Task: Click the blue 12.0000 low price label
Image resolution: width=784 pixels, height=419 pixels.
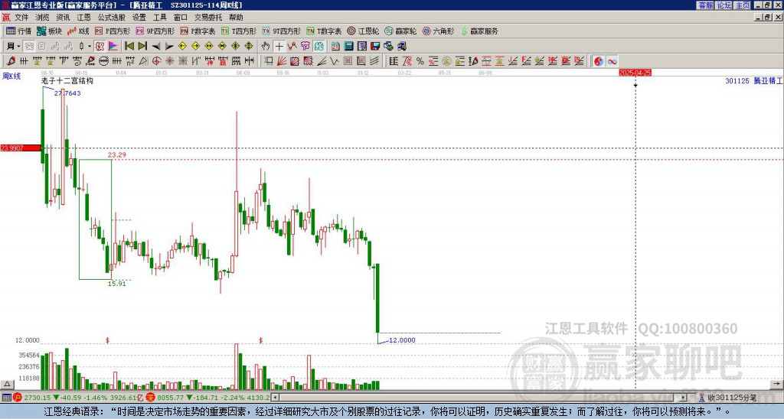Action: point(402,340)
